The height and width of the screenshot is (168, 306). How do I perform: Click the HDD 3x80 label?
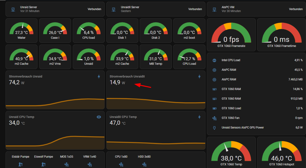tap(144, 157)
